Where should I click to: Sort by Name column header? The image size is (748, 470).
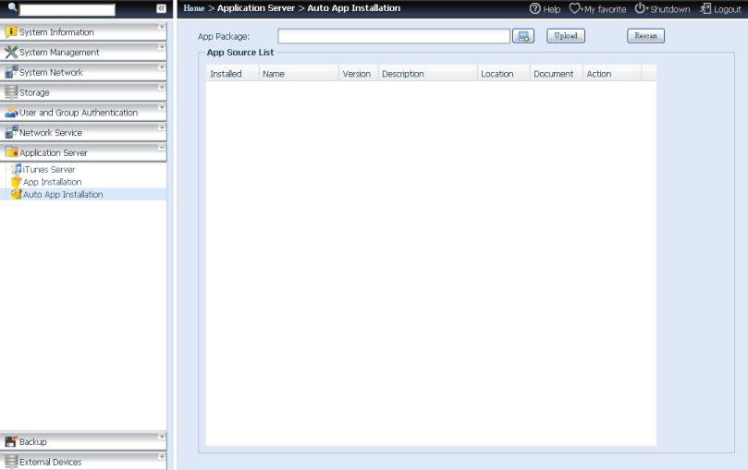coord(299,73)
